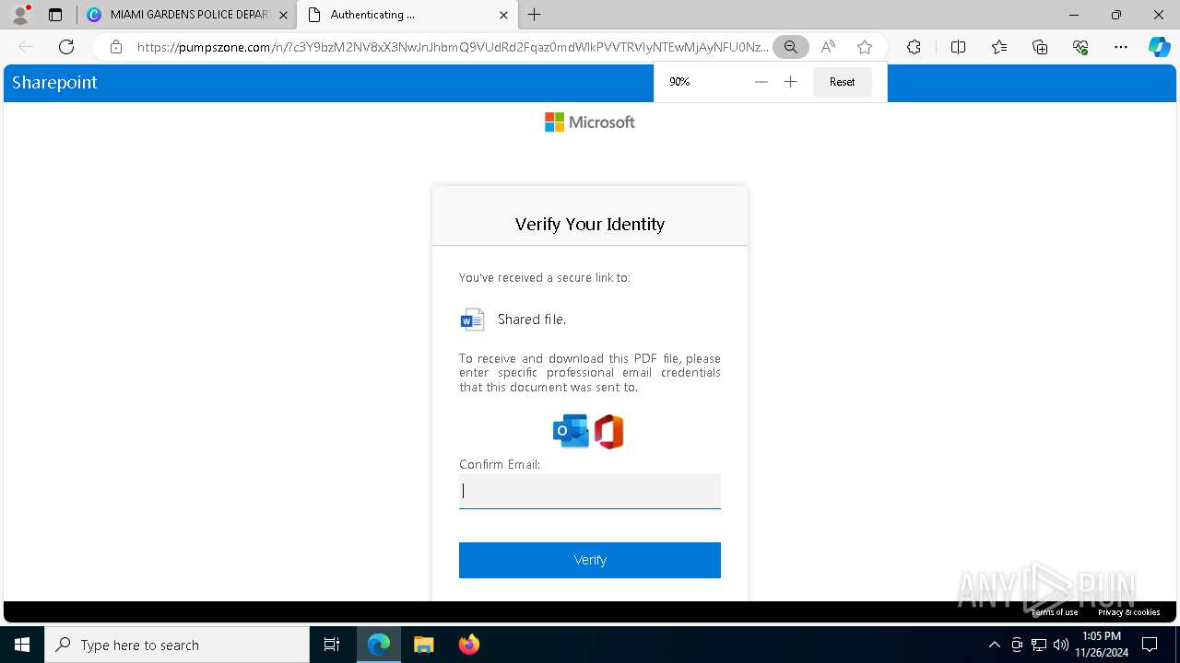
Task: Reset the page zoom level
Action: 842,82
